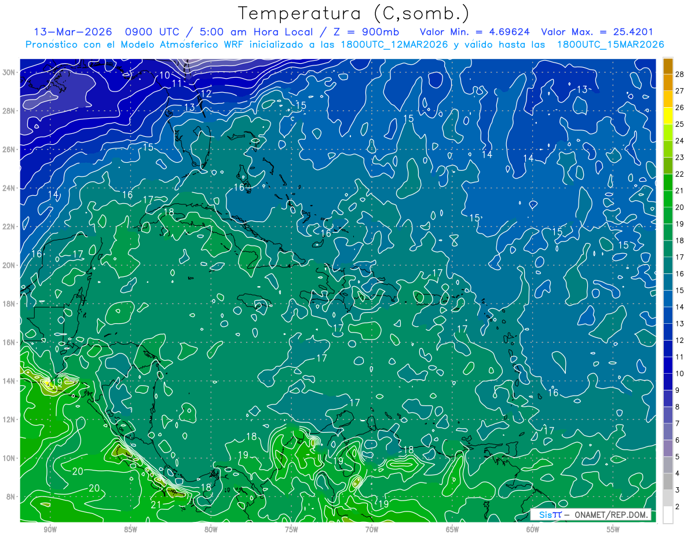Viewport: 695px width, 537px height.
Task: Click the '1800UTC_15MAR2026' valid-until time
Action: (x=610, y=45)
